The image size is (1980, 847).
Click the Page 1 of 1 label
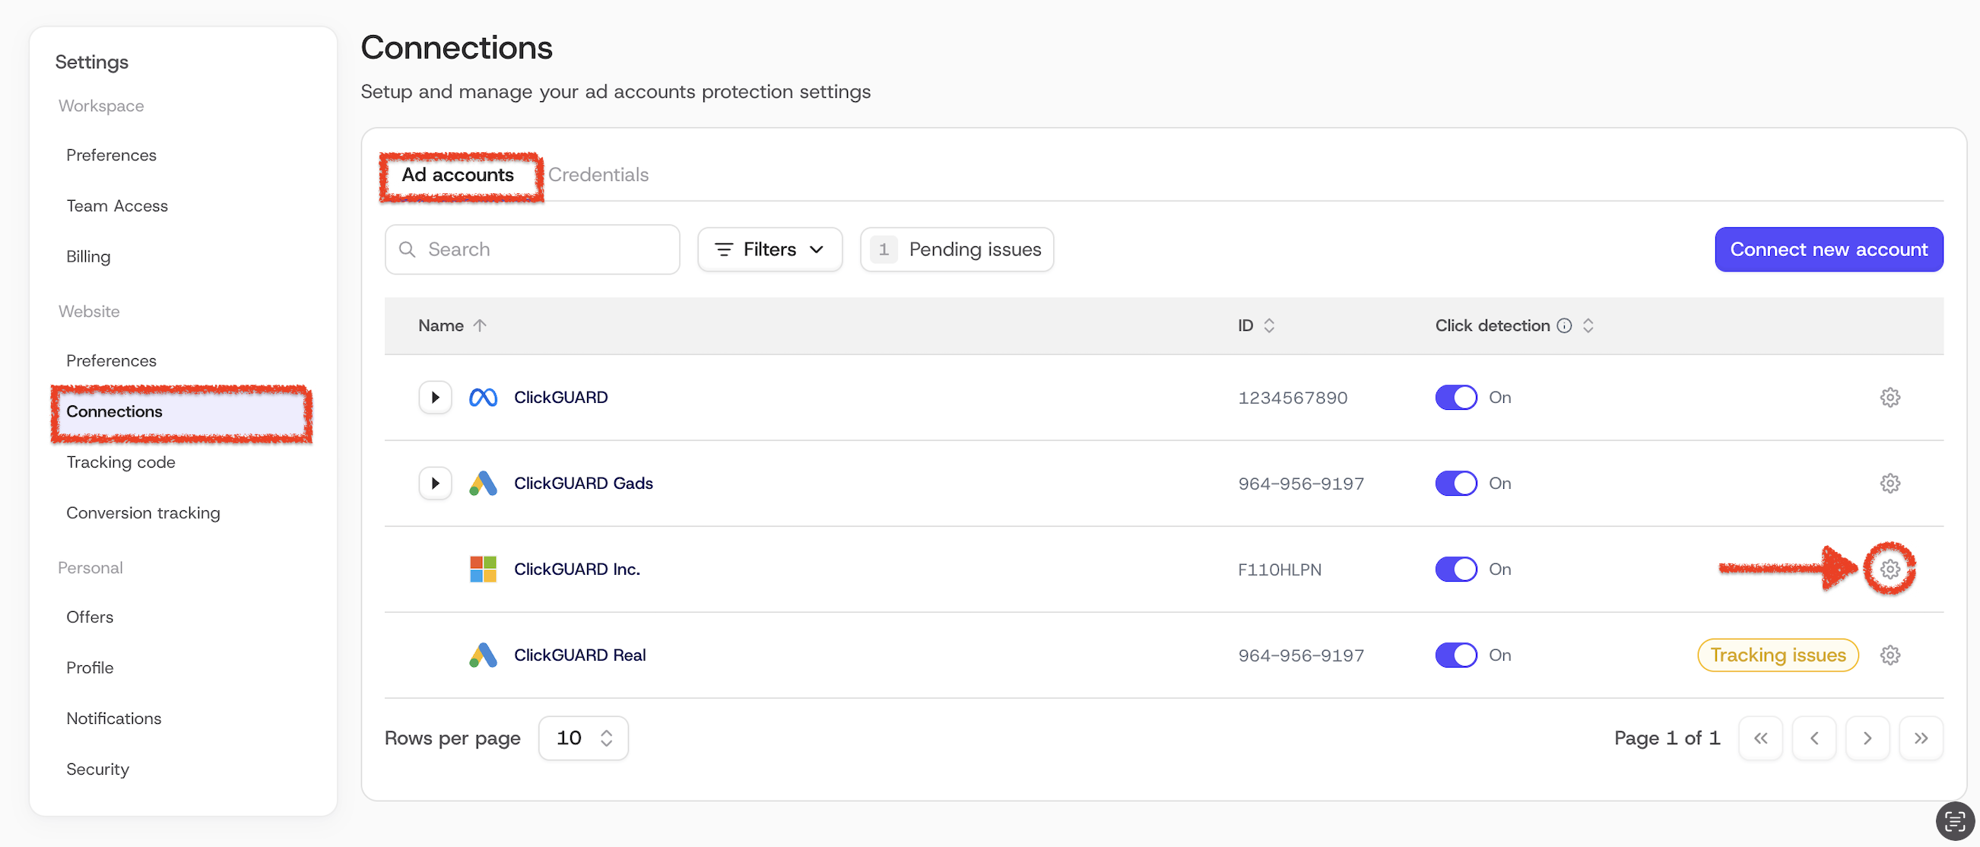point(1667,738)
